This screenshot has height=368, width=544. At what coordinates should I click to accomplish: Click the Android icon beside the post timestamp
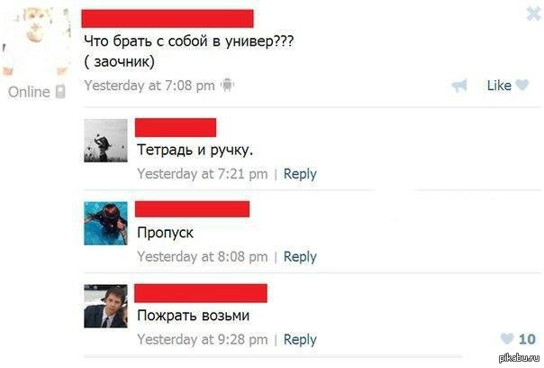click(227, 86)
